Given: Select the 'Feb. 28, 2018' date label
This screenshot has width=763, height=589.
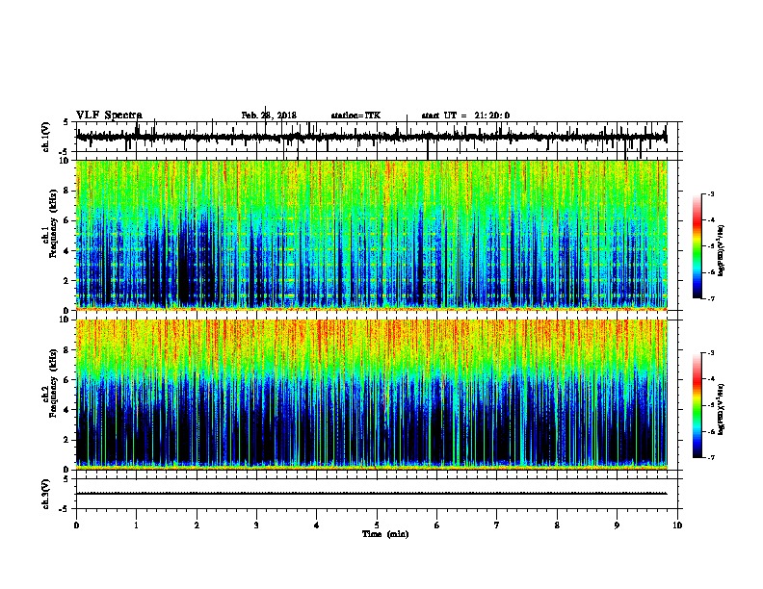Looking at the screenshot, I should pyautogui.click(x=269, y=115).
